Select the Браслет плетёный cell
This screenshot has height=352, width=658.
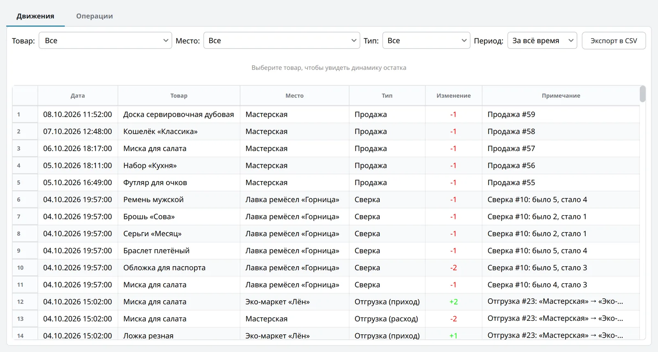[179, 251]
